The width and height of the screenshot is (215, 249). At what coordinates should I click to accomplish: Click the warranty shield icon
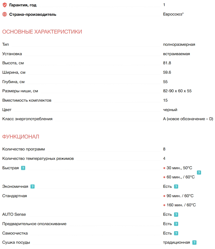pyautogui.click(x=5, y=5)
